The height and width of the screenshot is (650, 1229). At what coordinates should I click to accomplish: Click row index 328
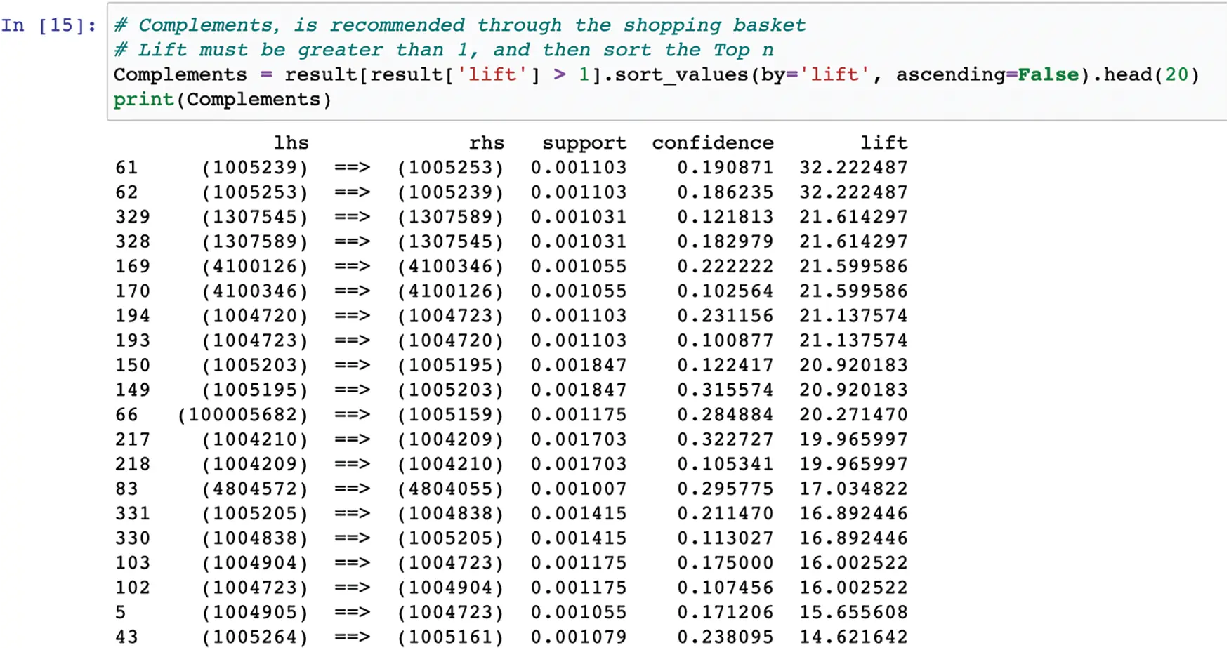tap(133, 241)
